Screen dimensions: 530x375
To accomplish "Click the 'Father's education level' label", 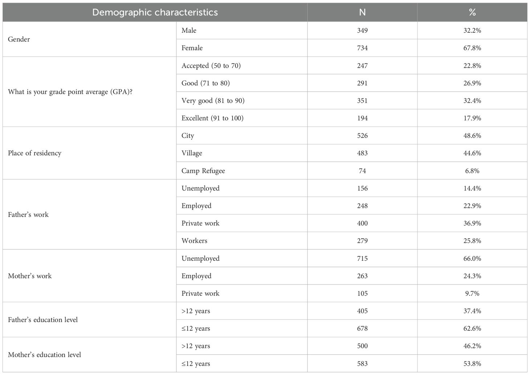I will pyautogui.click(x=43, y=320).
